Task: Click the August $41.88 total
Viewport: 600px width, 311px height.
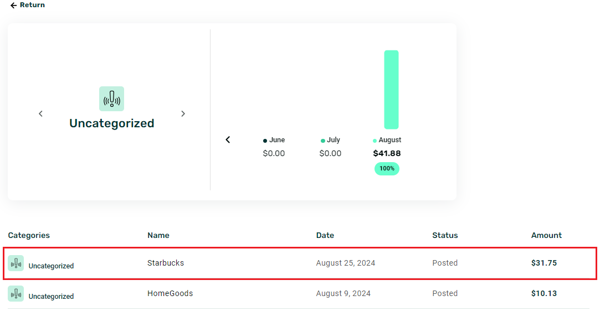Action: 387,153
